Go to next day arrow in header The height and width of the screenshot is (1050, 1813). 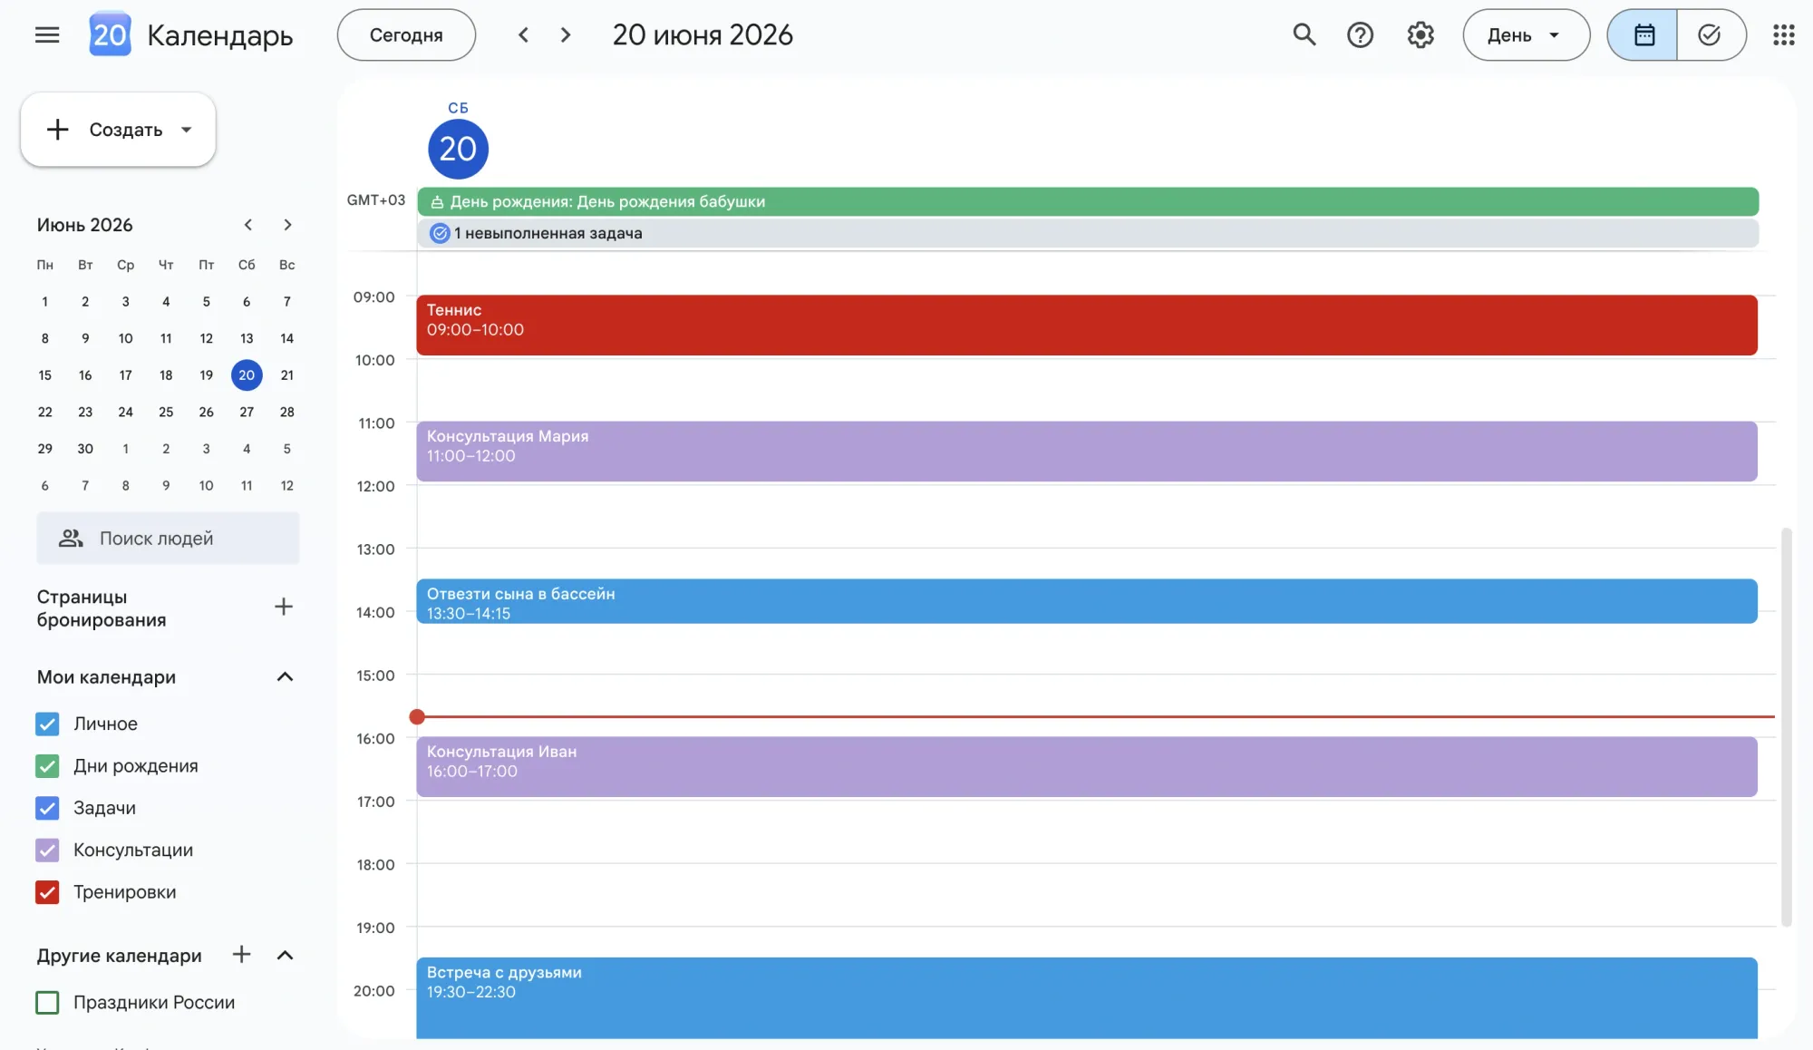(x=566, y=34)
